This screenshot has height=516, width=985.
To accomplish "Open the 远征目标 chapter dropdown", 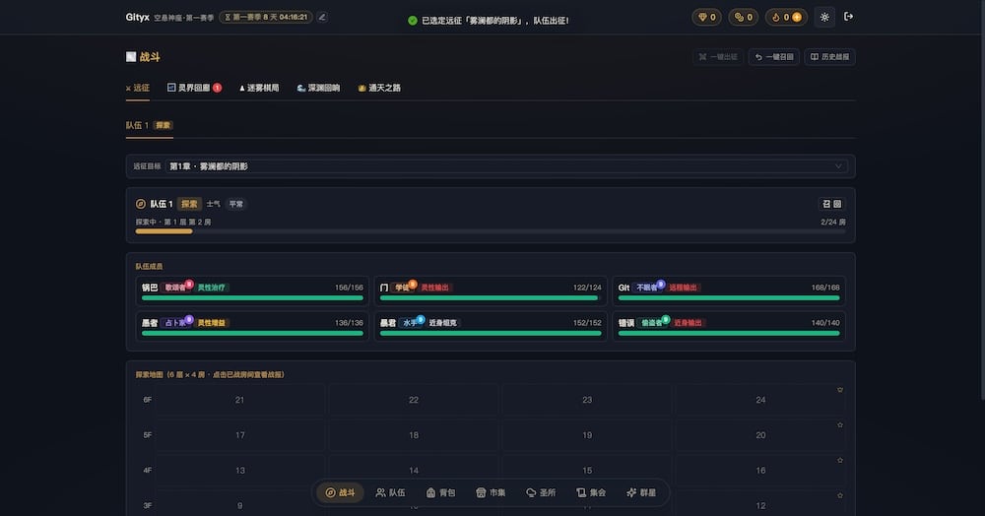I will pos(506,166).
